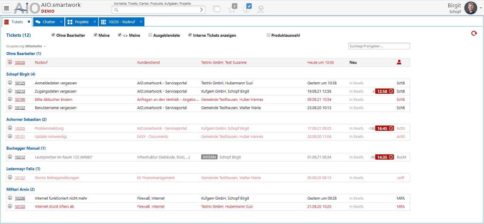The image size is (484, 224).
Task: Close the 10235 - Rückruf tab
Action: click(x=141, y=22)
